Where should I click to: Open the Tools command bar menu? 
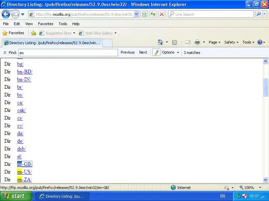coord(248,42)
